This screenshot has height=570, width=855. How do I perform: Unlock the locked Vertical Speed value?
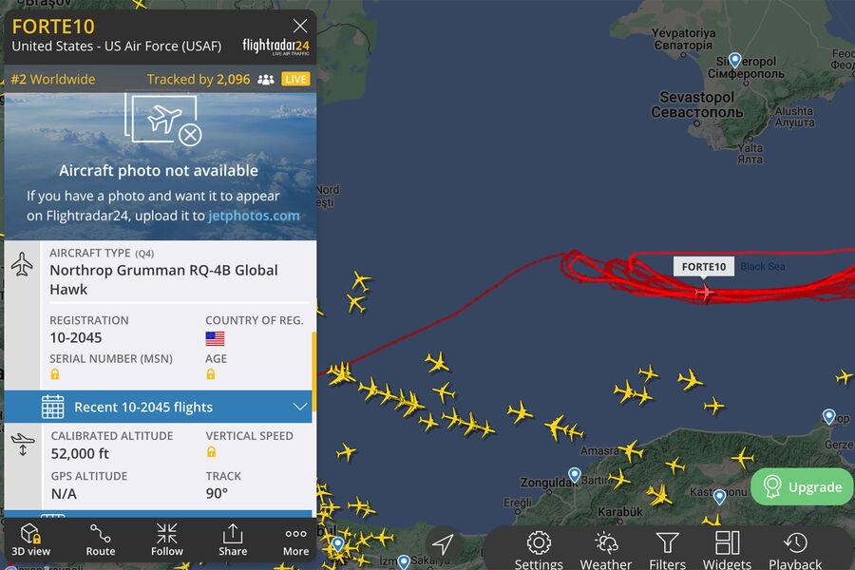pos(211,451)
